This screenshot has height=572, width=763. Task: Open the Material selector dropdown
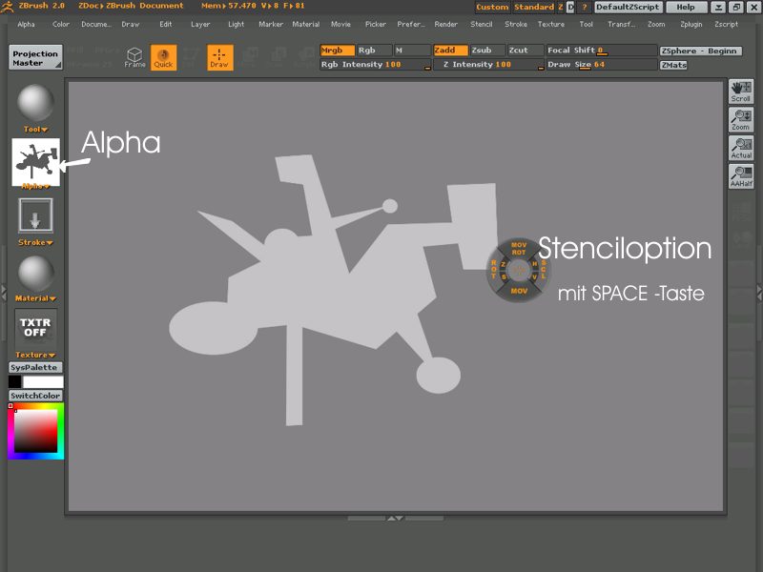36,298
